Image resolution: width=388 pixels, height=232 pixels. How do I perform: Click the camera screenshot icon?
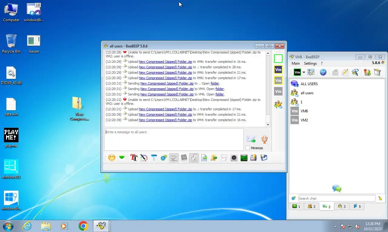tap(234, 158)
